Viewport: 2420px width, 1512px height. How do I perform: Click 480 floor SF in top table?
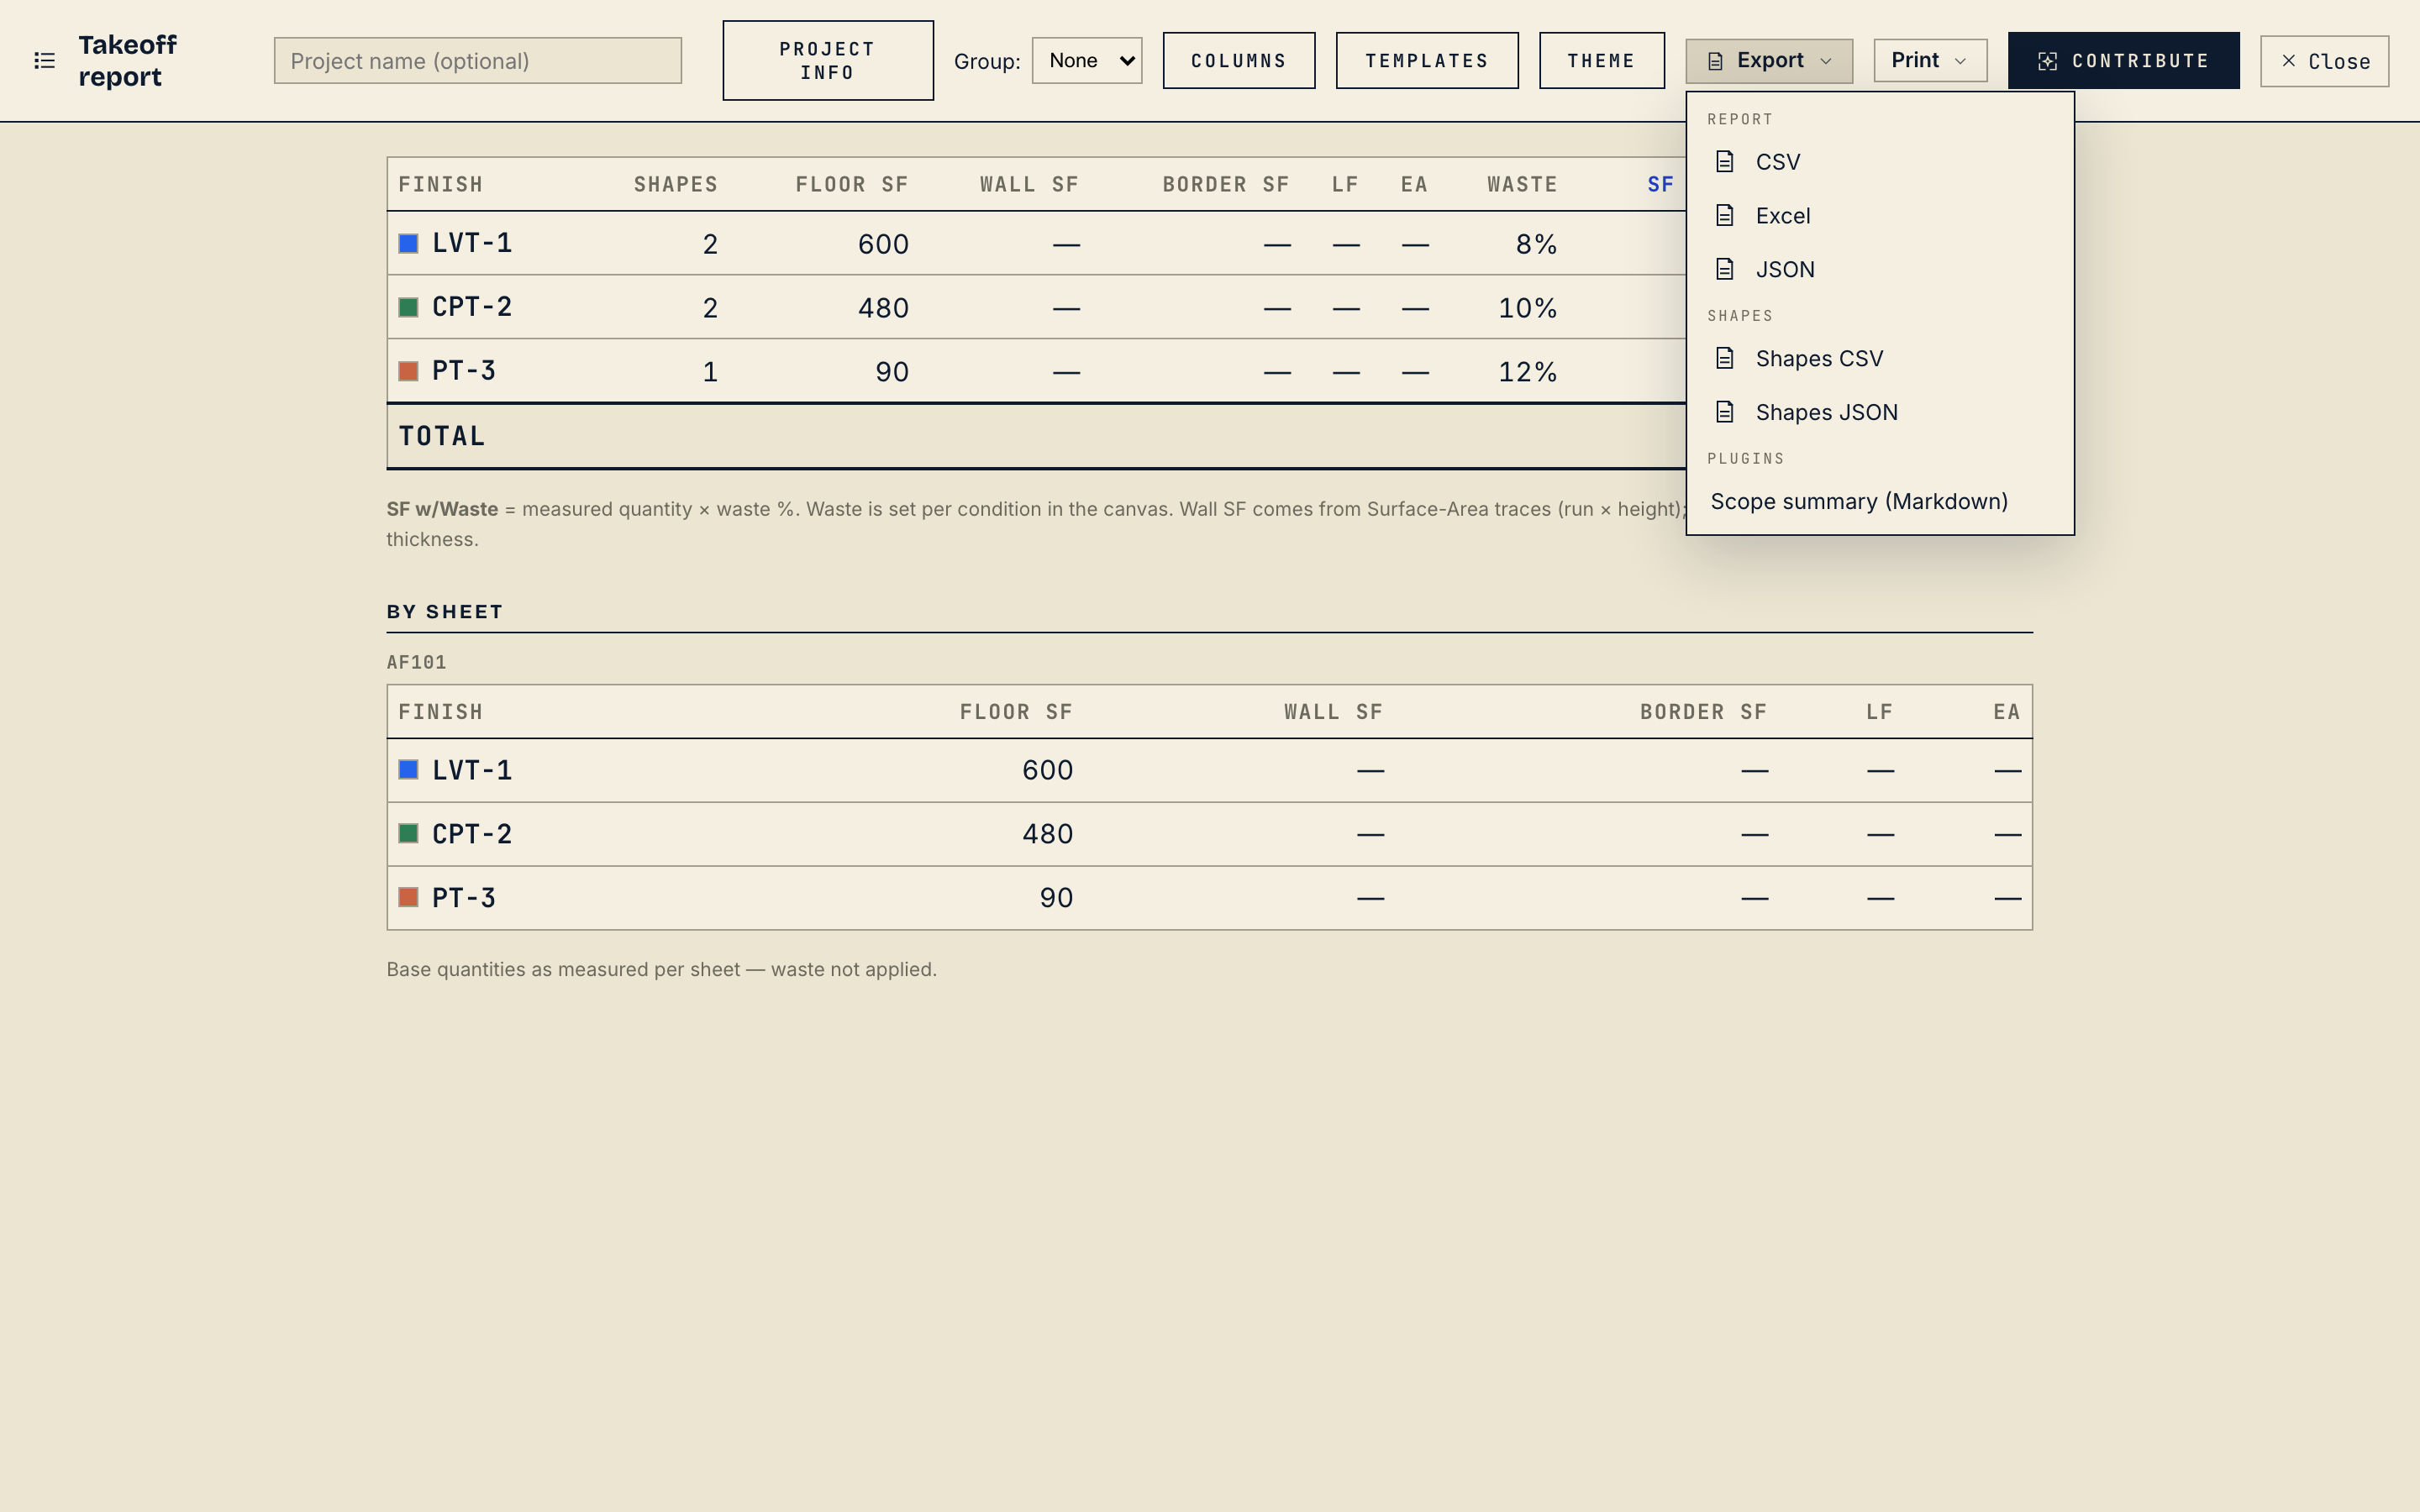tap(883, 309)
